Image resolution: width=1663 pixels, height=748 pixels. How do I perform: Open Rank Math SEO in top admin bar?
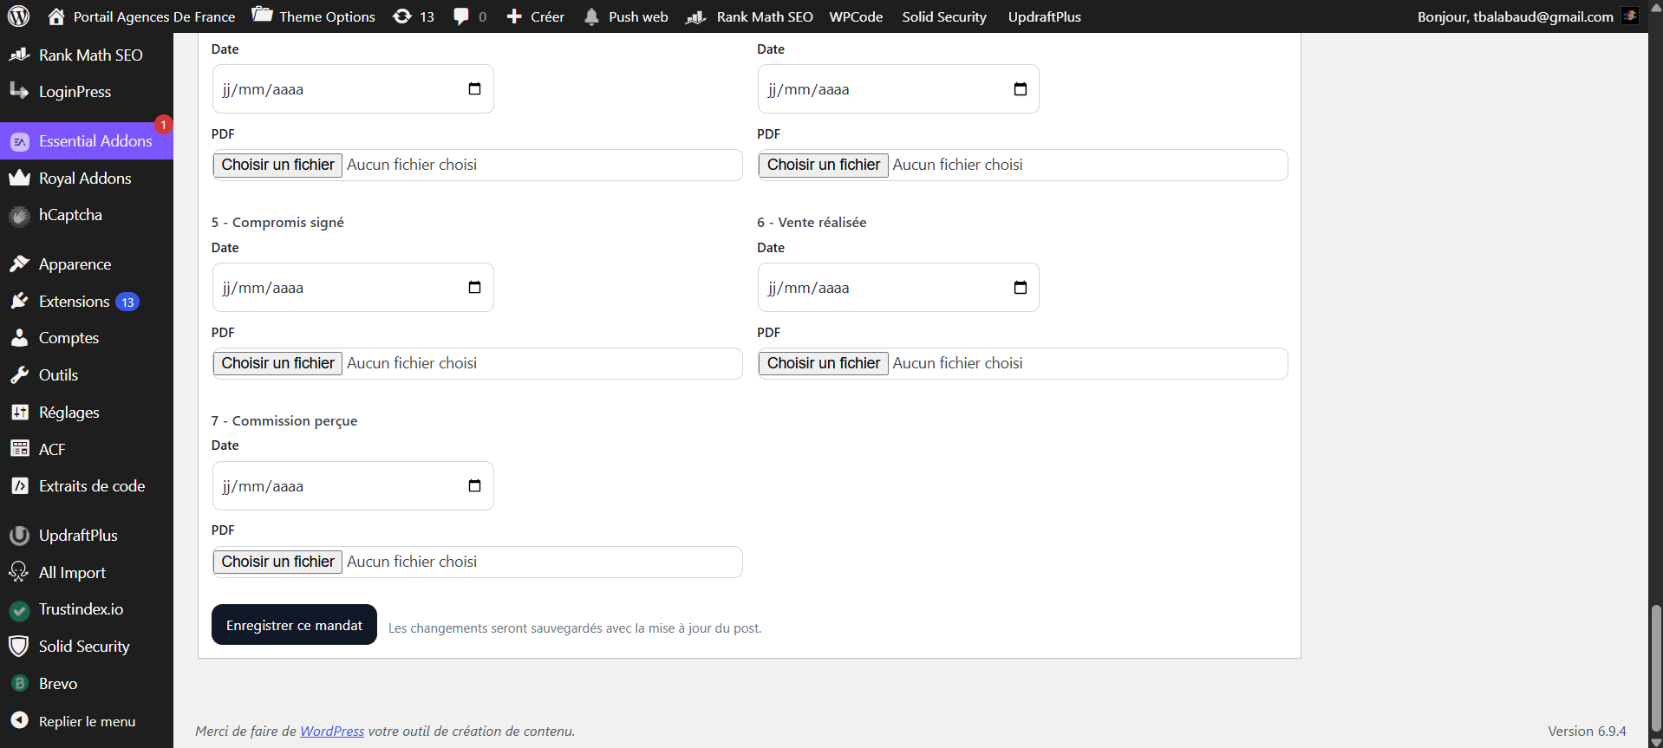(749, 16)
